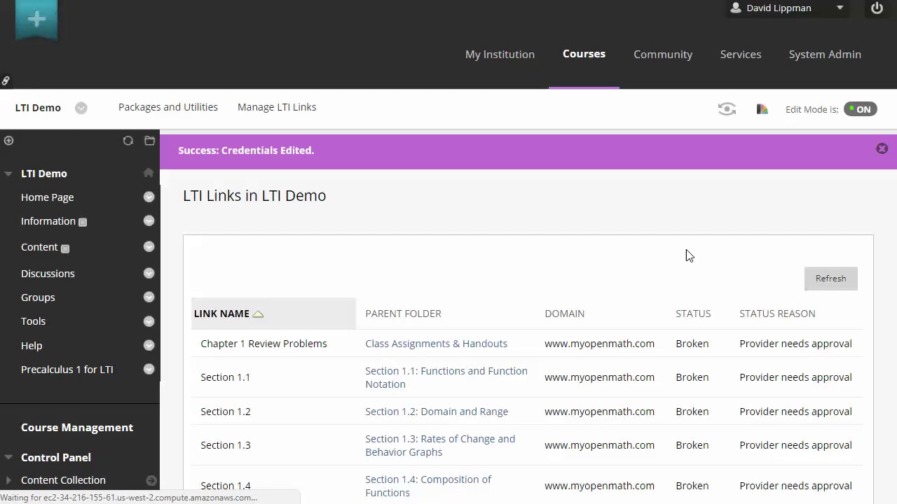Click the refresh icon in course menu
The width and height of the screenshot is (897, 504).
[128, 141]
